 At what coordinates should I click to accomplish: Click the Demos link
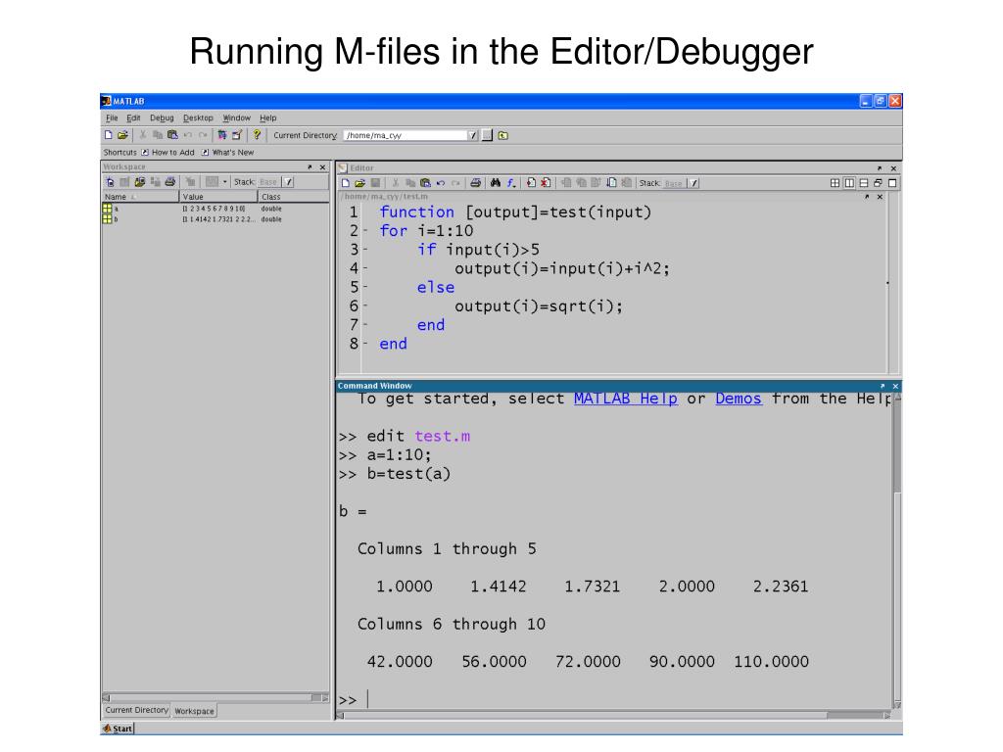[x=739, y=399]
